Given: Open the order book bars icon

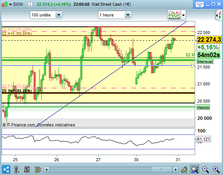Looking at the screenshot, I should coord(38,169).
